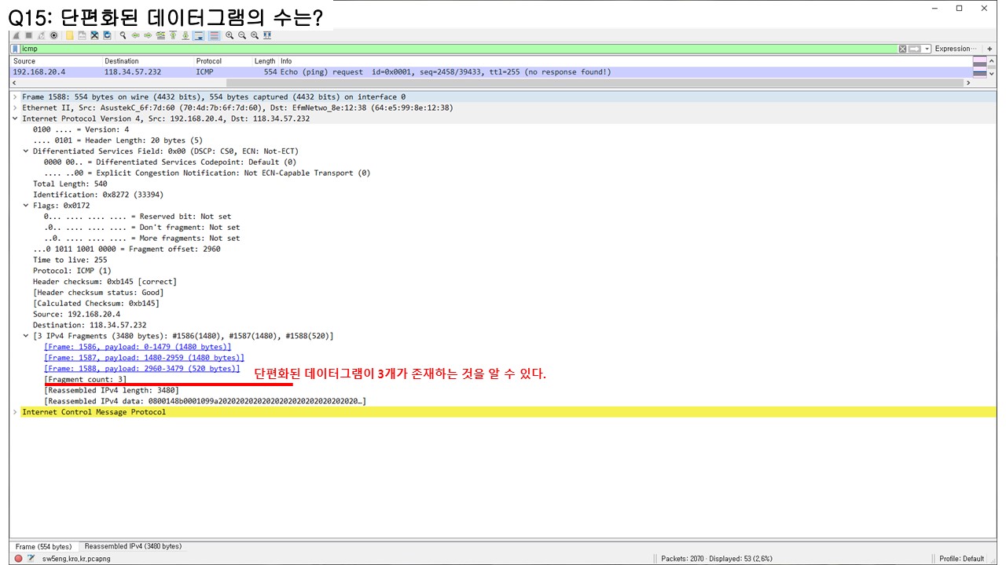Open the filter history dropdown
Screen dimensions: 1006x565
pos(927,49)
